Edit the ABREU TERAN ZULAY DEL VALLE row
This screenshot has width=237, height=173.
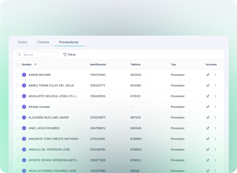pyautogui.click(x=208, y=86)
